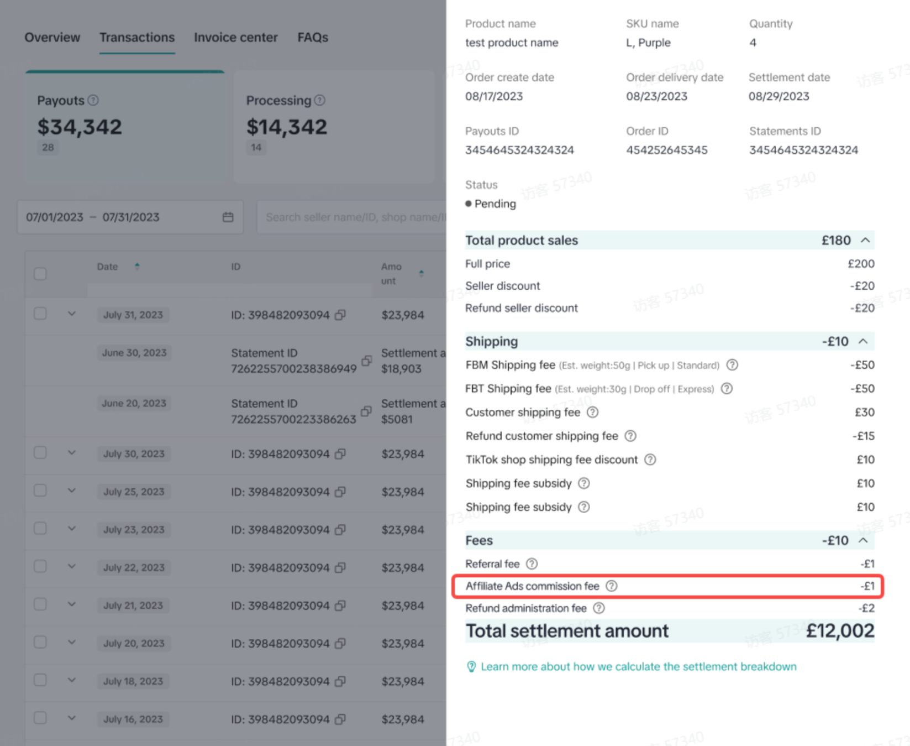Copy the ID in the July 25, 2023 row
This screenshot has height=746, width=910.
click(x=340, y=492)
